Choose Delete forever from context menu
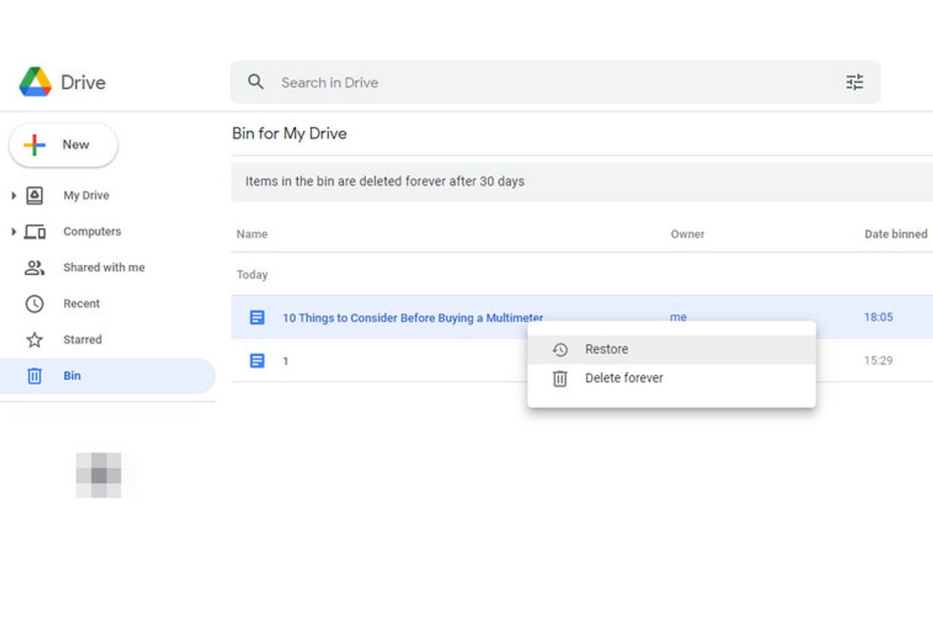 pyautogui.click(x=624, y=378)
